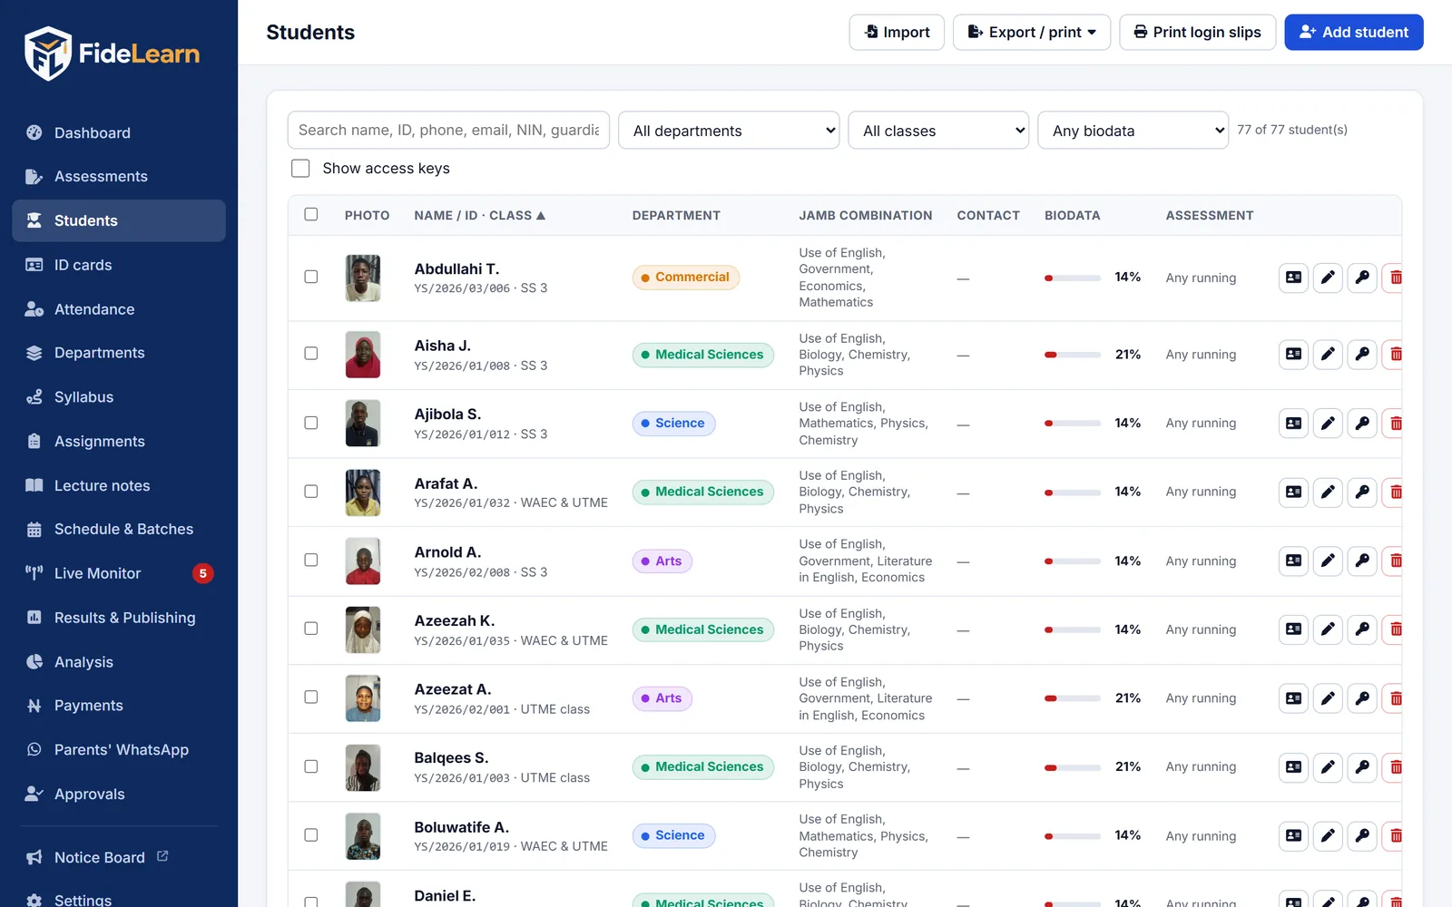Click external link icon beside Notice Board
This screenshot has width=1452, height=907.
pos(162,856)
